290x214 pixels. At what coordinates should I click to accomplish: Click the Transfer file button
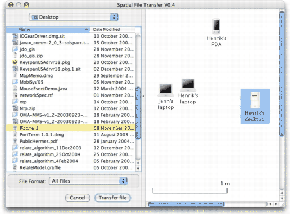pyautogui.click(x=112, y=198)
